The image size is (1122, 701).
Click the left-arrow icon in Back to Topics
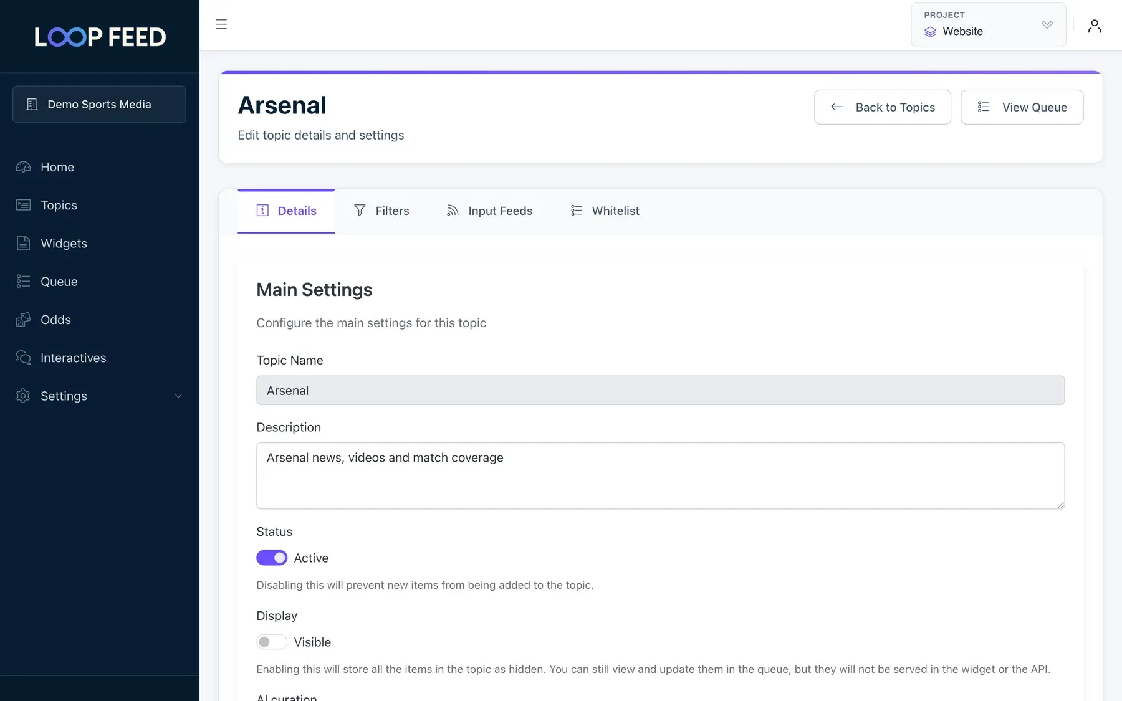coord(837,107)
